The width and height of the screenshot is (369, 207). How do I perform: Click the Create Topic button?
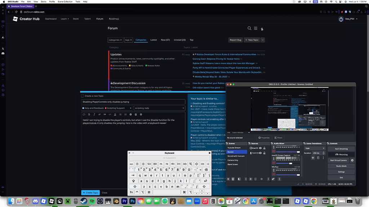pyautogui.click(x=90, y=193)
